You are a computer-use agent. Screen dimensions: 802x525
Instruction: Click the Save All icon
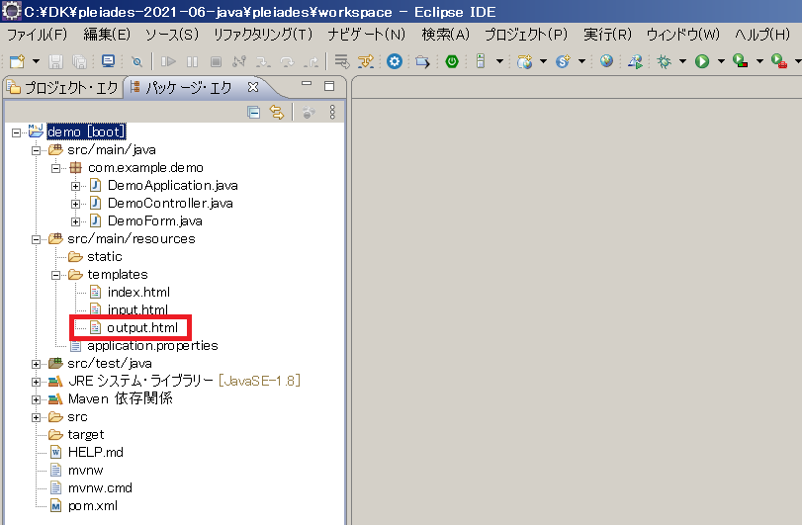click(79, 62)
